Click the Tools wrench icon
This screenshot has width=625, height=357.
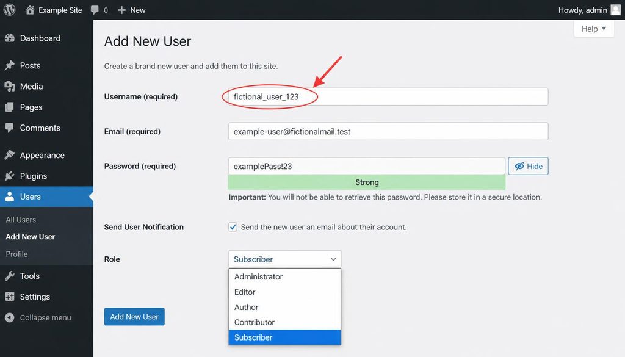click(x=10, y=276)
